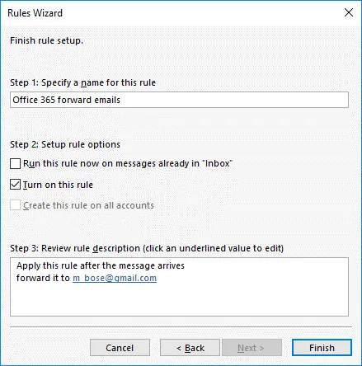This screenshot has width=362, height=366.
Task: Enable the Run this rule now checkbox
Action: pos(15,163)
